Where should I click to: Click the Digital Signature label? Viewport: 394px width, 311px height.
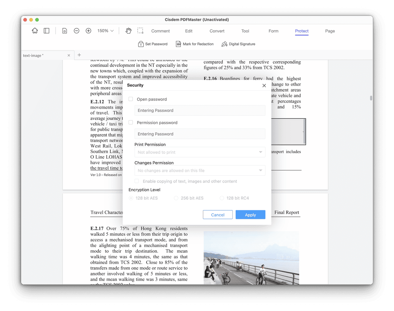(x=242, y=44)
